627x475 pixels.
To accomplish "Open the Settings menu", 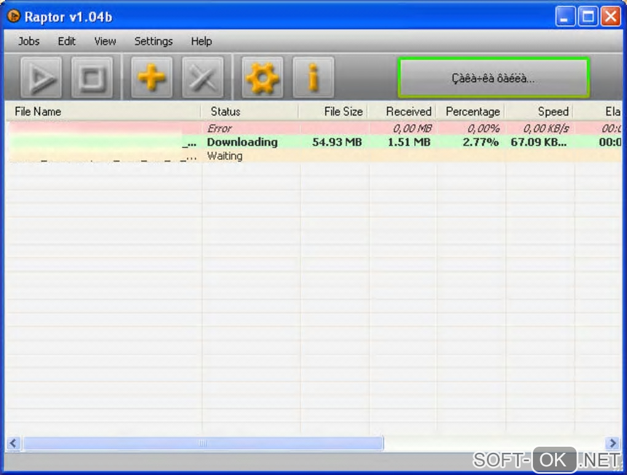I will (154, 41).
